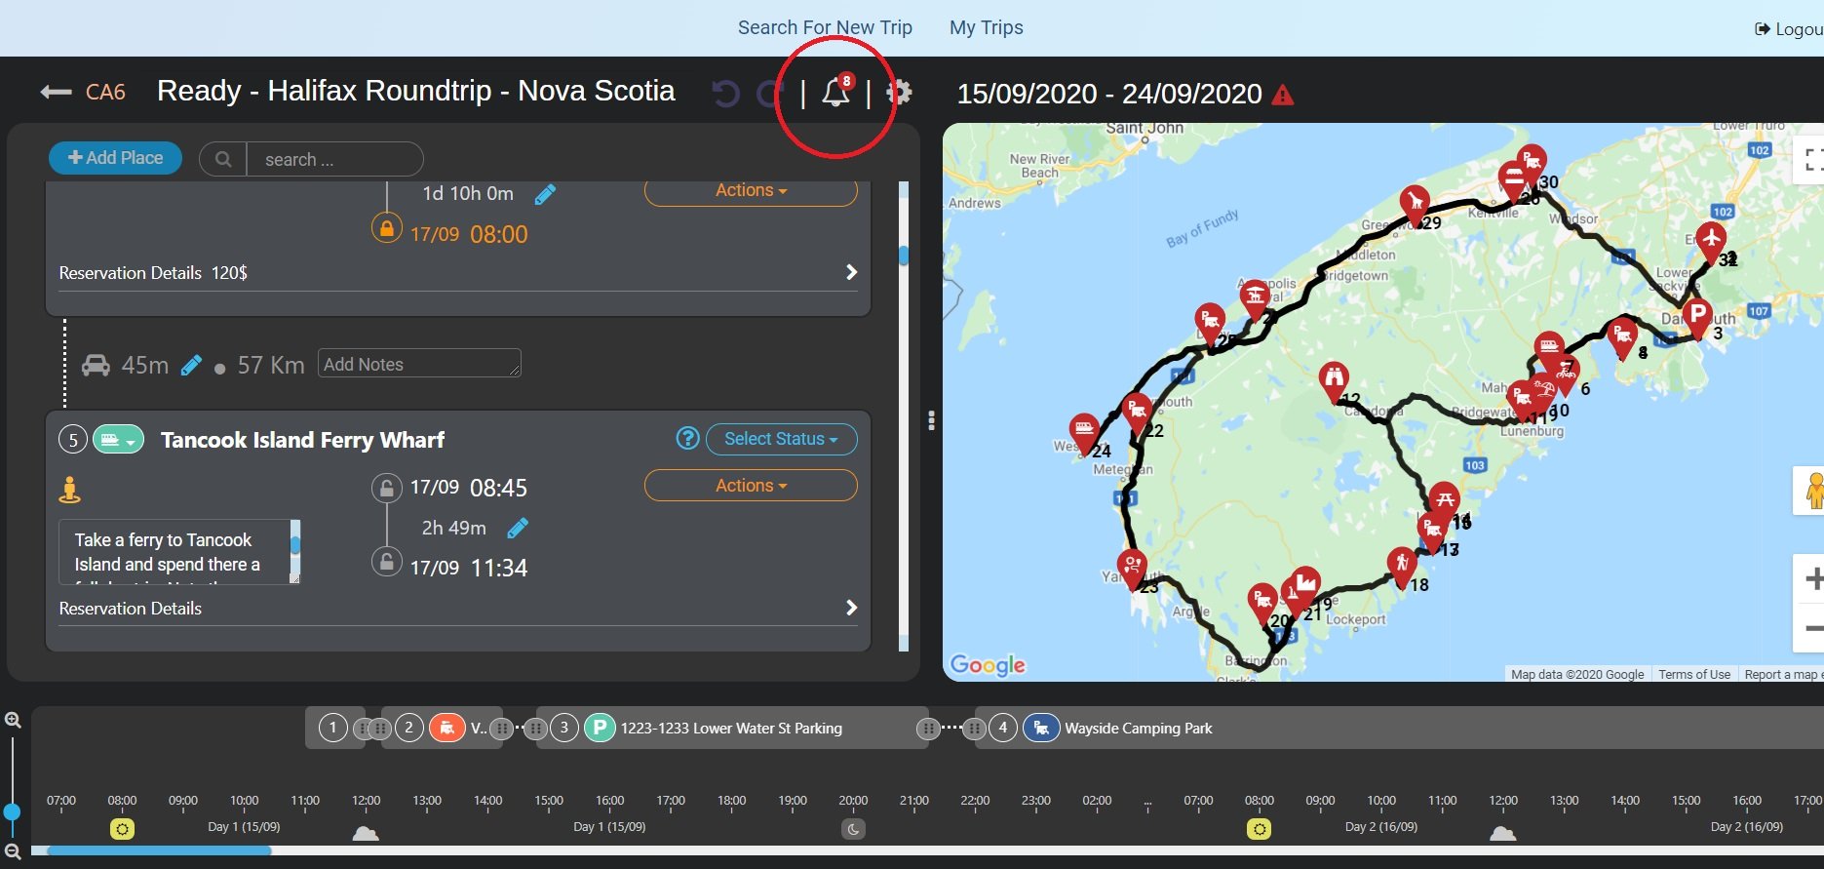Open the Select Status dropdown
Screen dimensions: 1824x869
click(781, 439)
